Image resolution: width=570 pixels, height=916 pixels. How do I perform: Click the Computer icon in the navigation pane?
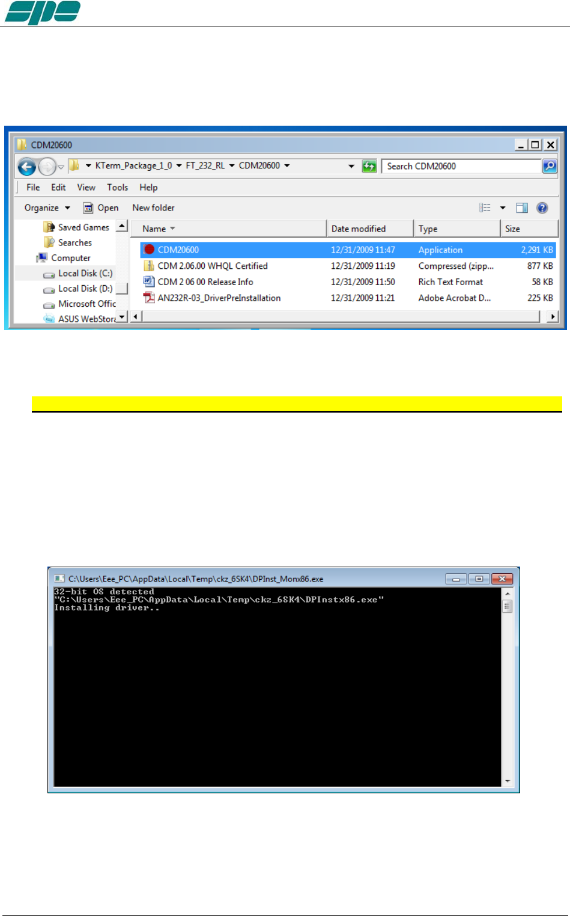41,257
